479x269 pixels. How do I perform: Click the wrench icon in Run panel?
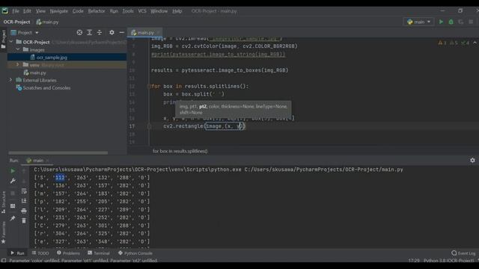pos(13,181)
